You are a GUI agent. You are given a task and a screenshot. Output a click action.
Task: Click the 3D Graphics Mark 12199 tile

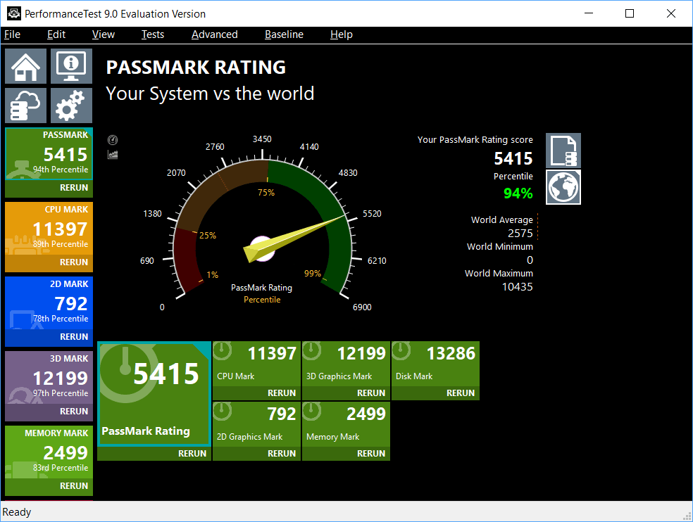(x=346, y=364)
